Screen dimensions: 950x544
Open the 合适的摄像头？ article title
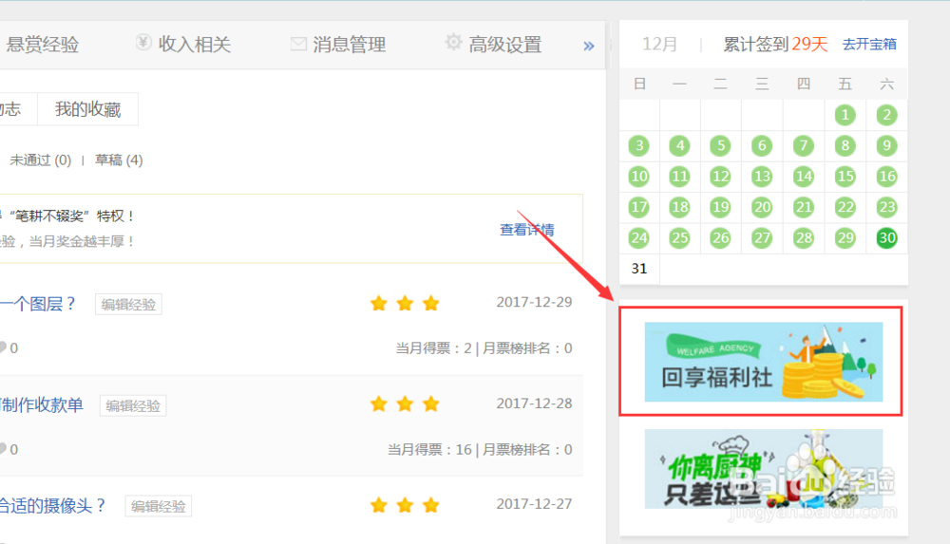[52, 505]
